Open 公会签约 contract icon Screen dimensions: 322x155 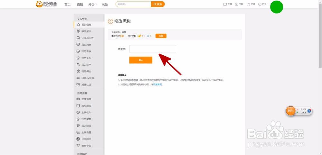coord(78,139)
